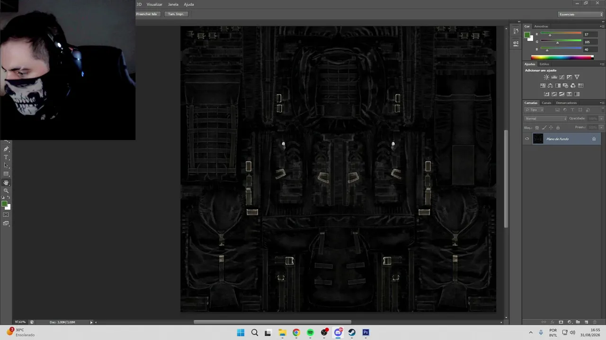Add a Selective Color adjustment
Screen dimensions: 606x340
tap(569, 94)
